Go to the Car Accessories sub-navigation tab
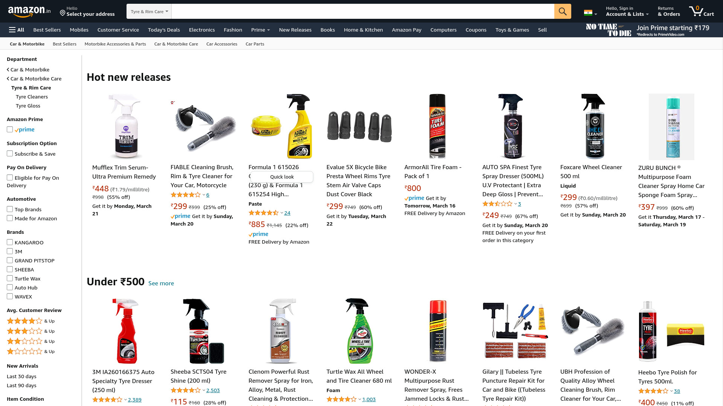This screenshot has width=723, height=406. coord(222,44)
